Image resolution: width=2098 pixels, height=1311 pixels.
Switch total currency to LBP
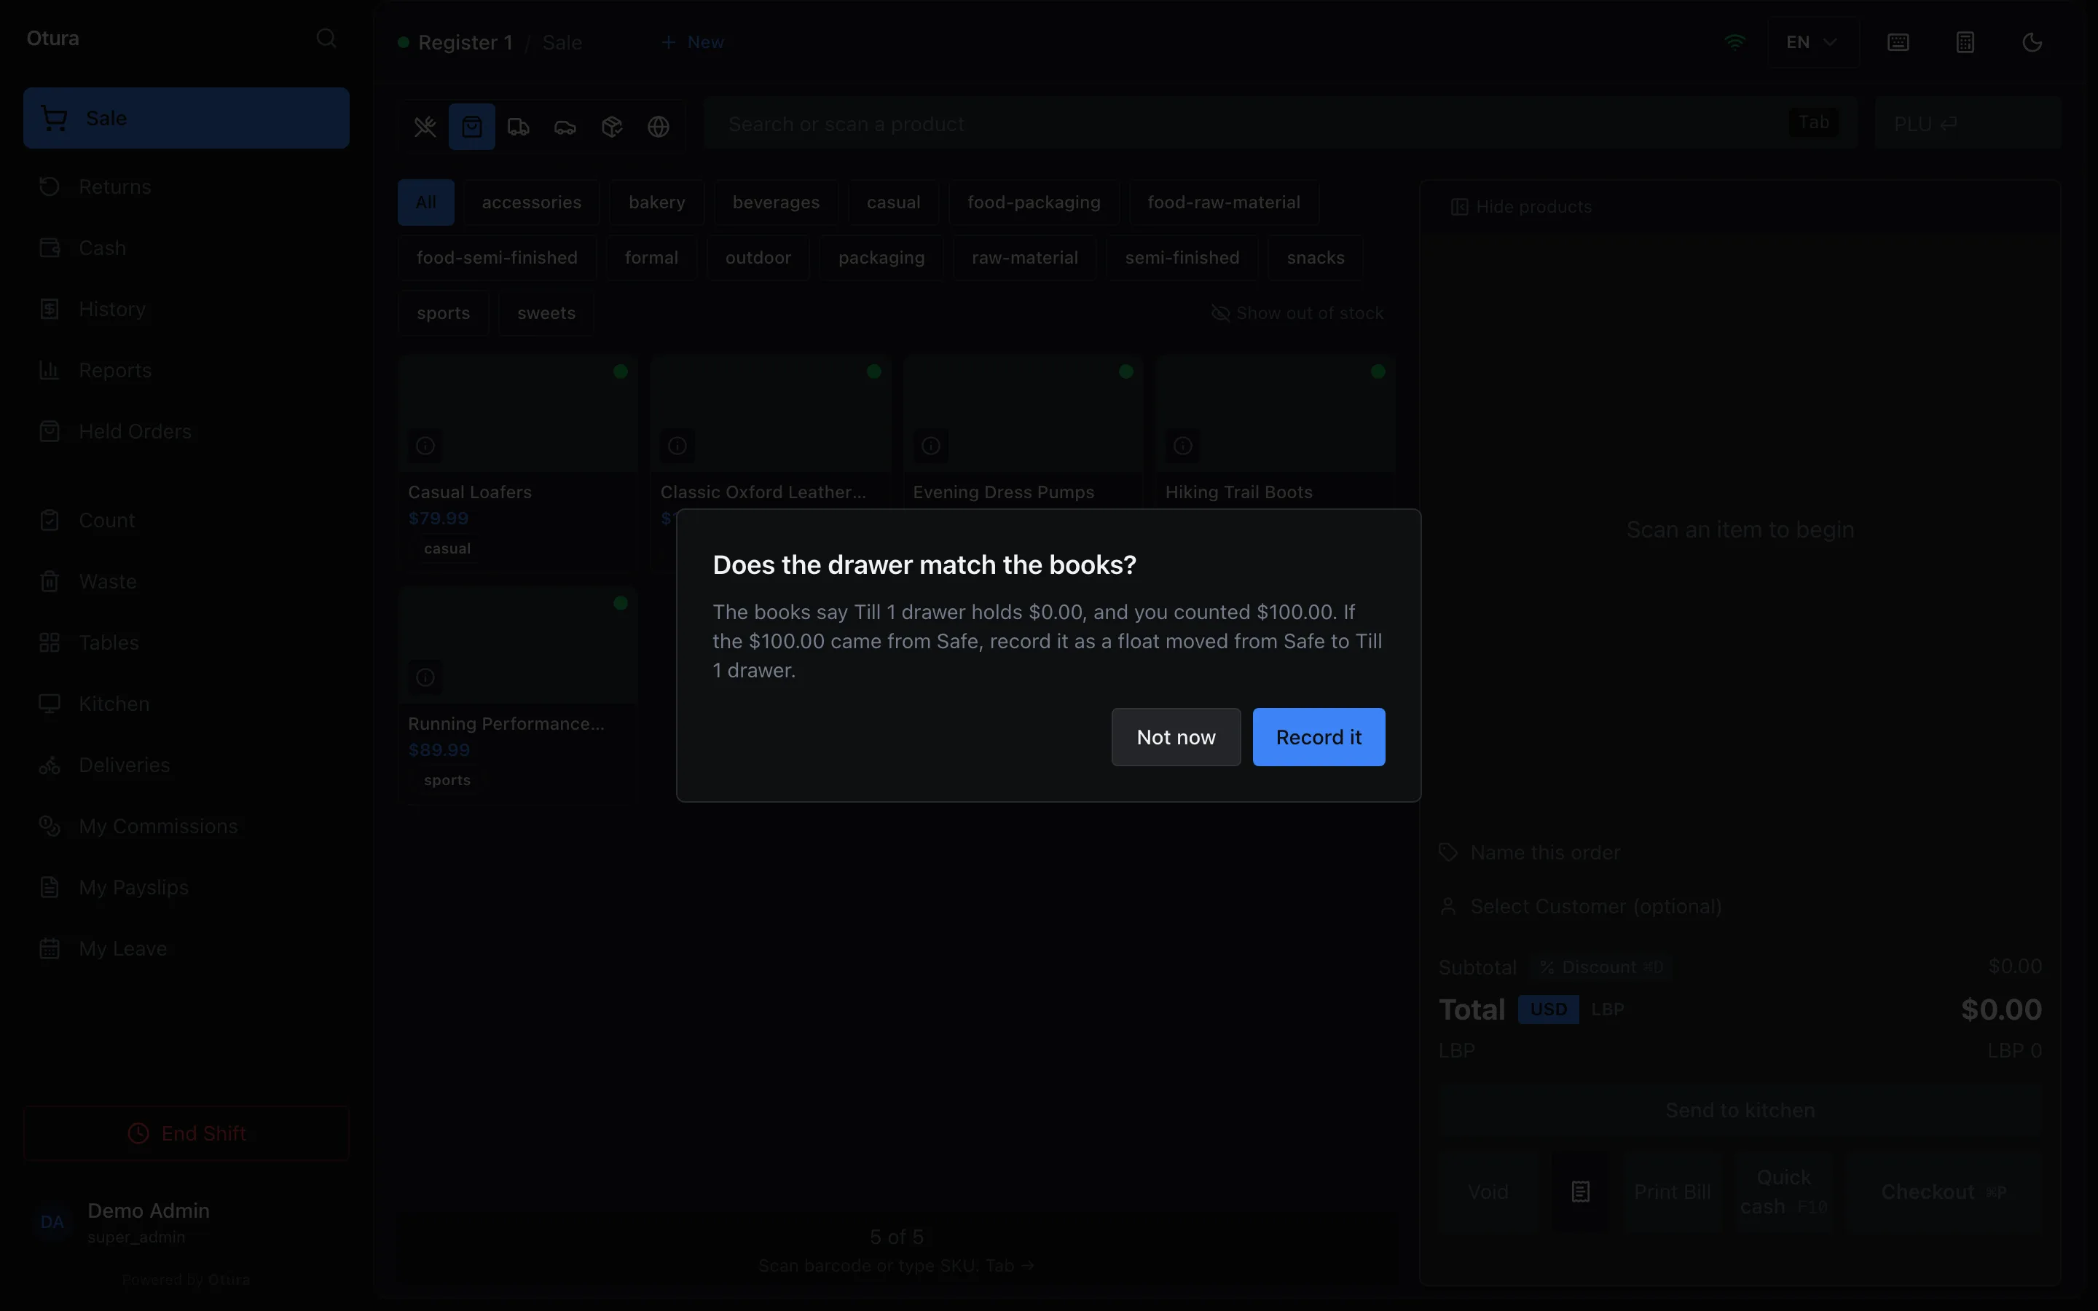1607,1009
